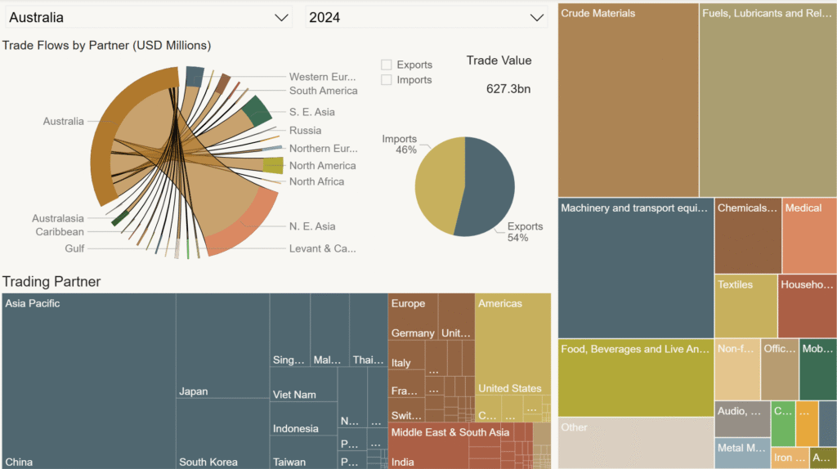
Task: Enable the Imports checkbox
Action: (387, 80)
